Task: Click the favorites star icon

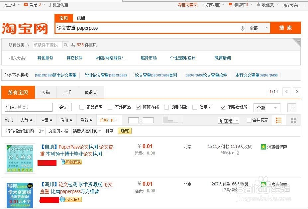Action: point(258,5)
